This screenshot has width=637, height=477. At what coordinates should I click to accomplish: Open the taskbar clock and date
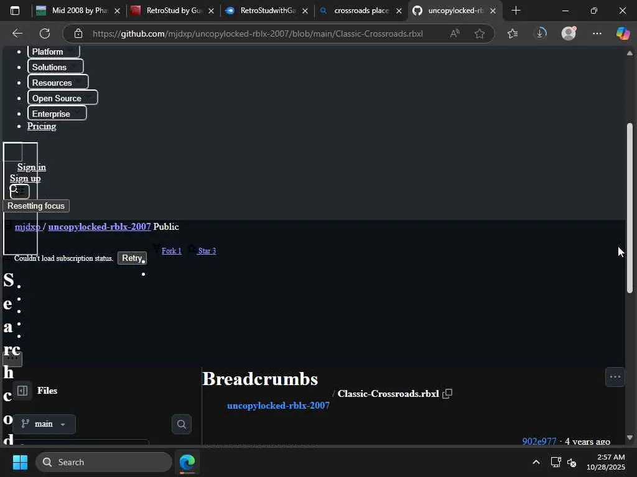[x=605, y=462]
